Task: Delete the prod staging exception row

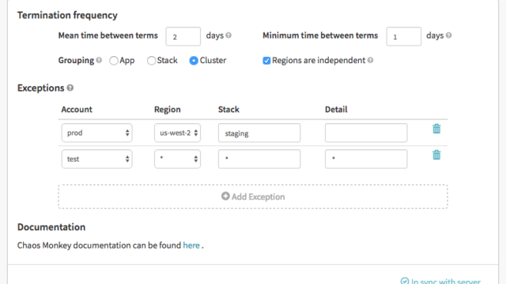Action: (436, 129)
